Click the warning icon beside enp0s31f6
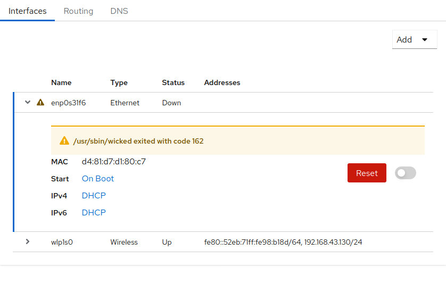This screenshot has width=446, height=292. pos(40,103)
